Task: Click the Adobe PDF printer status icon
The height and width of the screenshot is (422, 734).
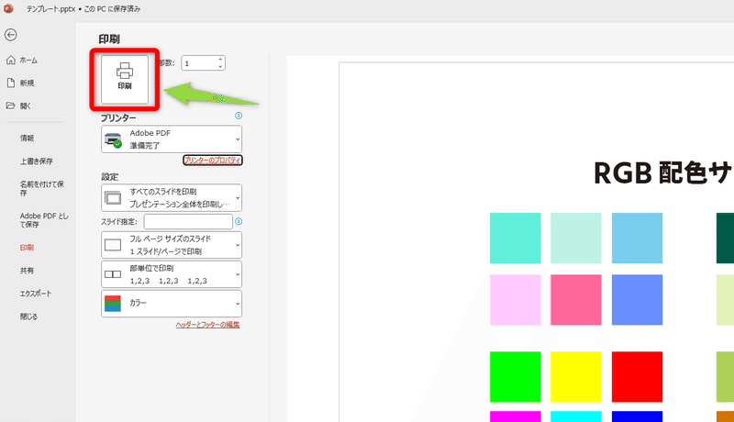Action: (x=113, y=139)
